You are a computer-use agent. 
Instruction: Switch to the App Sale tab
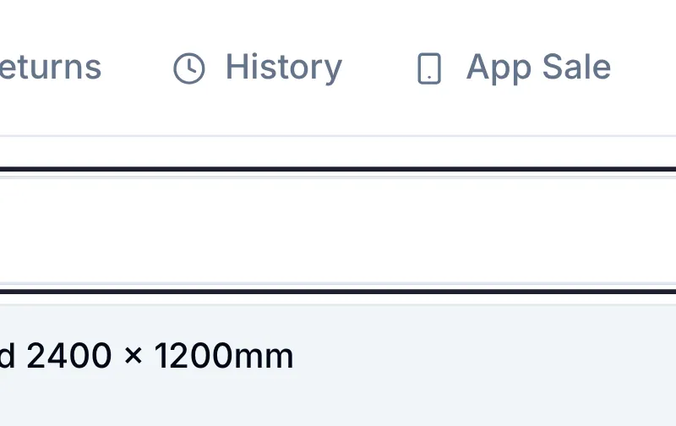click(x=514, y=68)
